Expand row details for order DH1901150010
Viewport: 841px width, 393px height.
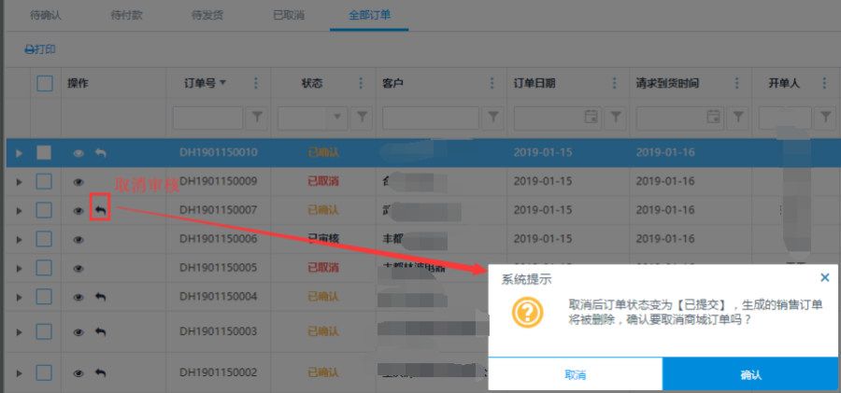(x=18, y=152)
